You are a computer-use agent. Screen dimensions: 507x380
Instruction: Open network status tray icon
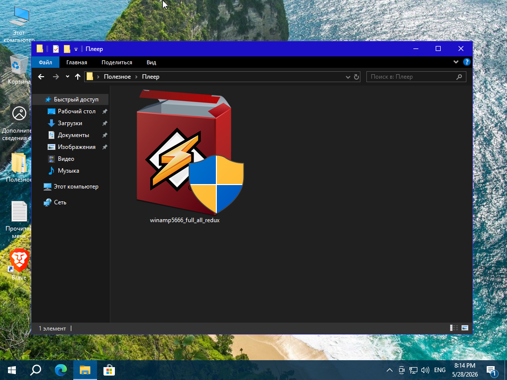[413, 370]
